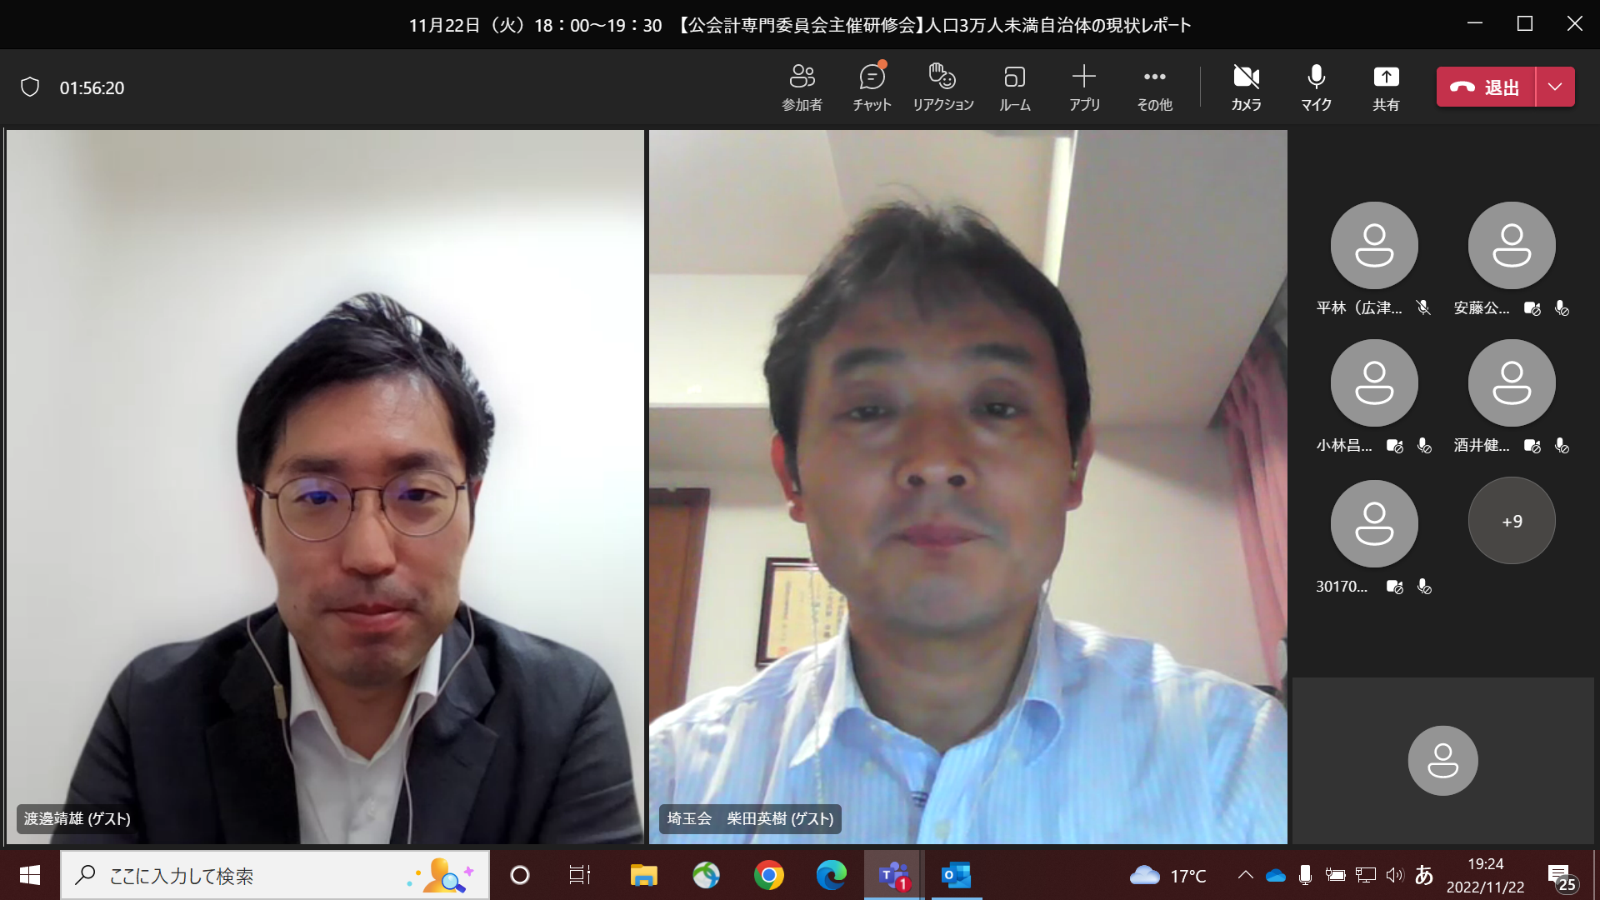This screenshot has width=1600, height=900.
Task: Toggle the マイク microphone mute
Action: click(1316, 87)
